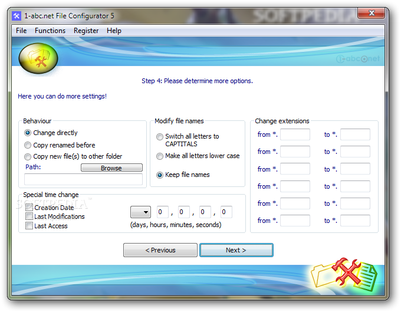The height and width of the screenshot is (312, 401).
Task: Click '(days, hours, minutes, seconds)' label
Action: pos(176,225)
